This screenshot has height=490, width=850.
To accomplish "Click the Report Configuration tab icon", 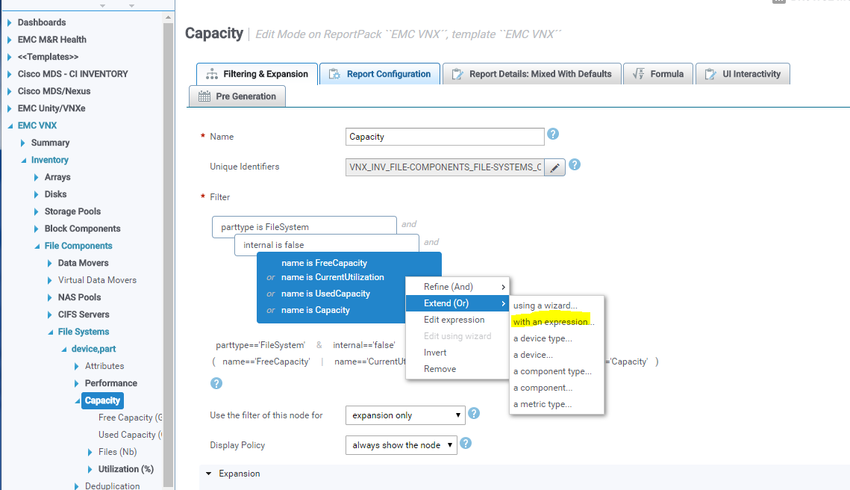I will click(x=334, y=75).
